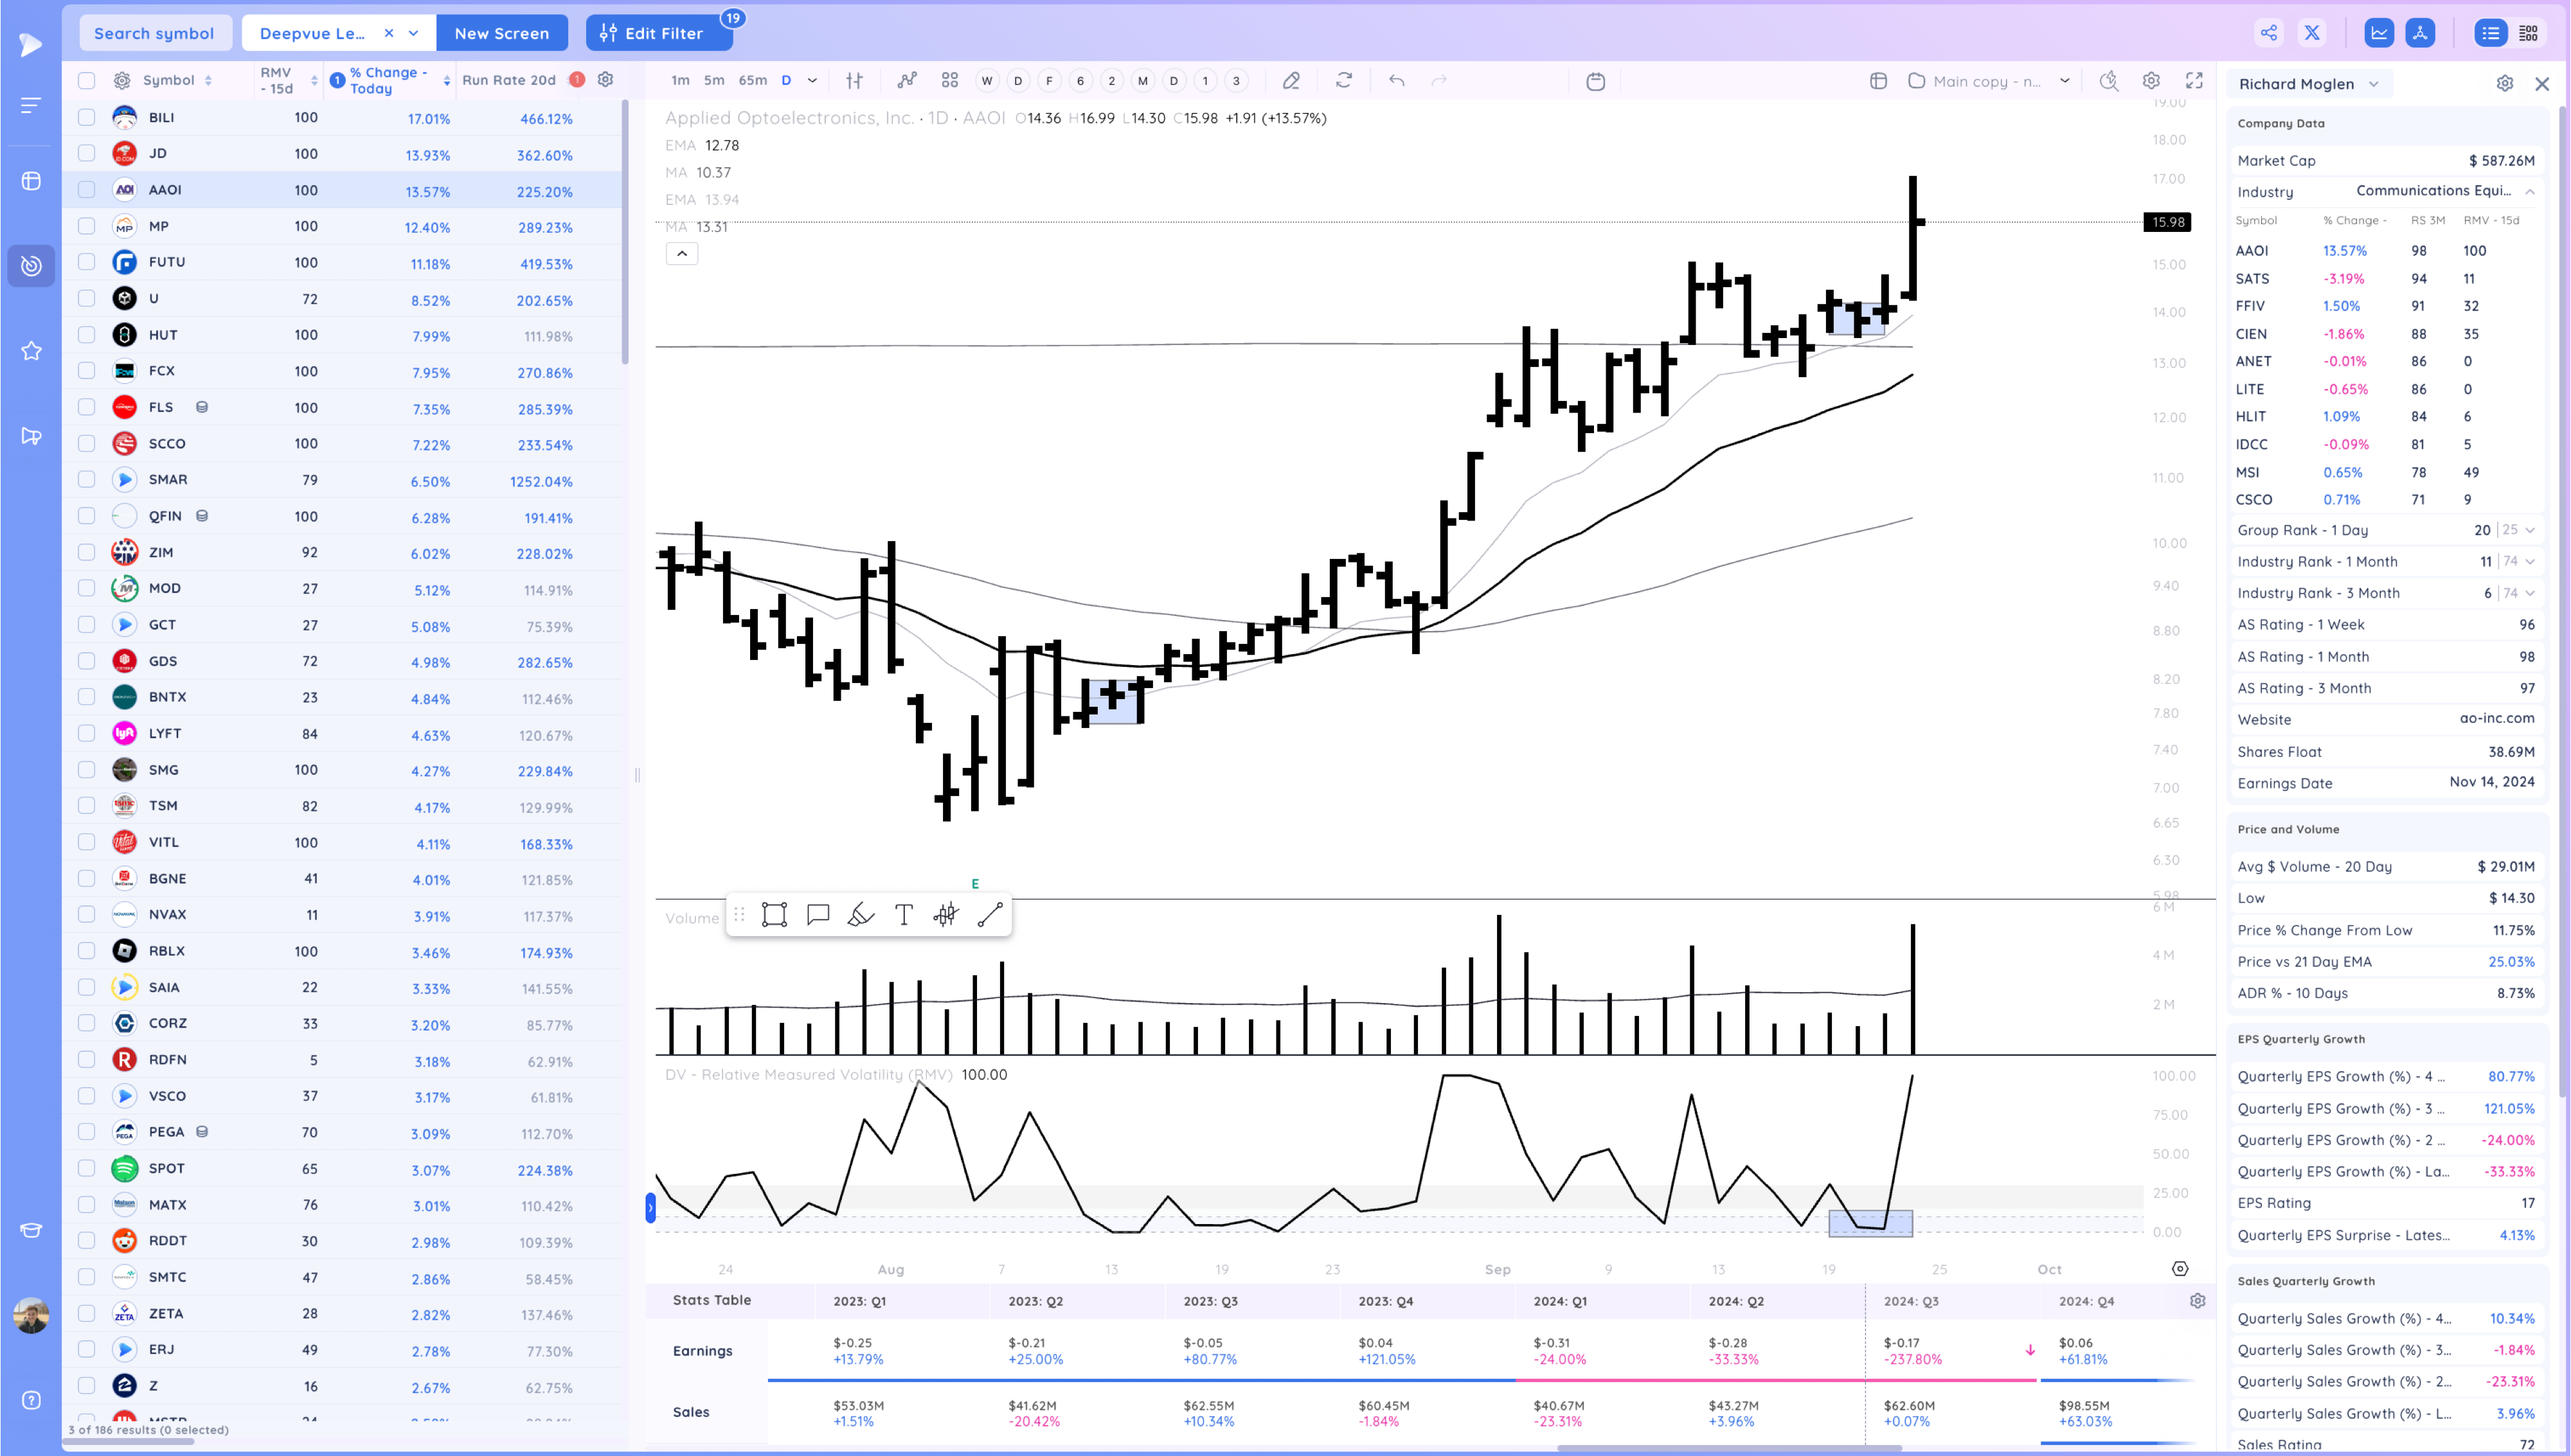Select the pencil drawing tool on chart toolbar

(x=1291, y=80)
